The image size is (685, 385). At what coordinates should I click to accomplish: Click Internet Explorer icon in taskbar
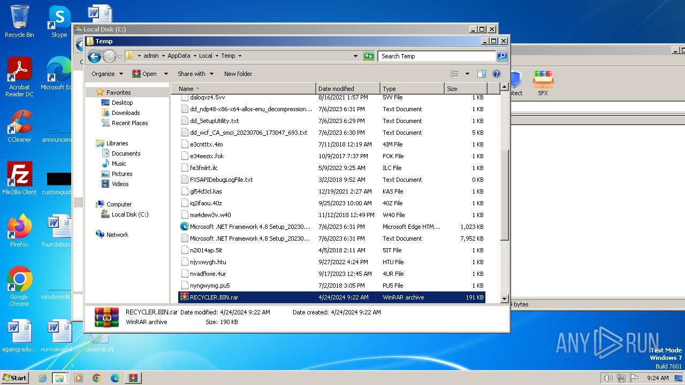click(42, 378)
